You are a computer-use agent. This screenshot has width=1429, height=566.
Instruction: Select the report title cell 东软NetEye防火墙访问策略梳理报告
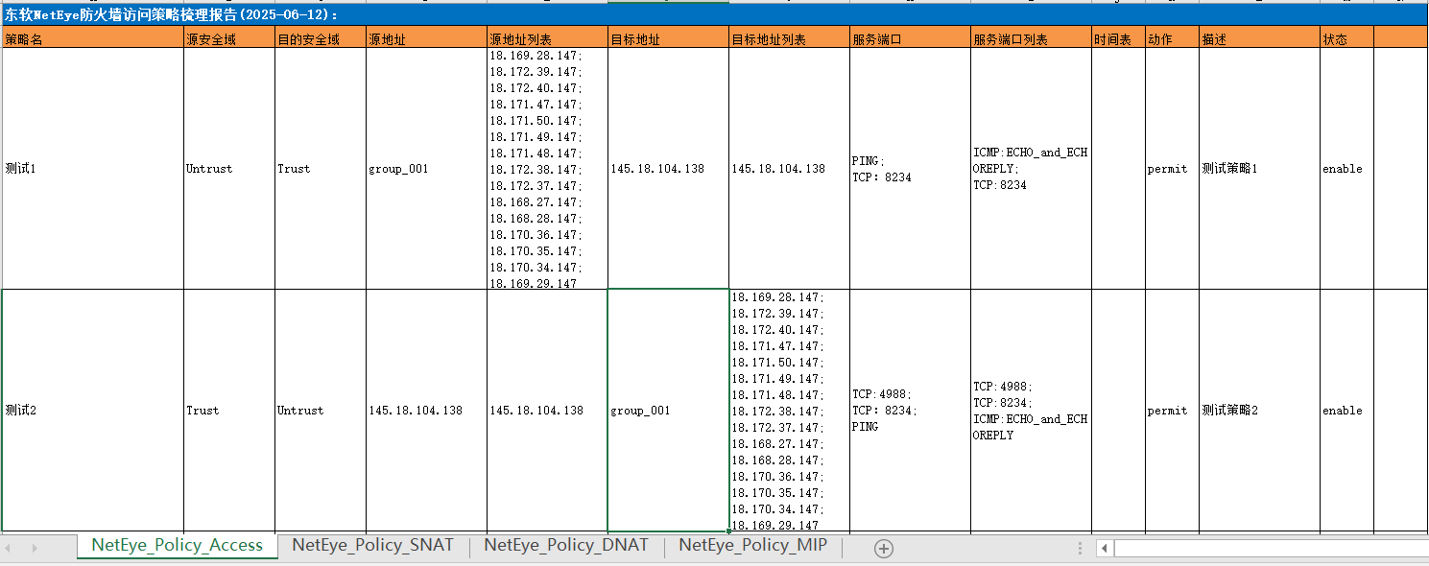coord(714,15)
